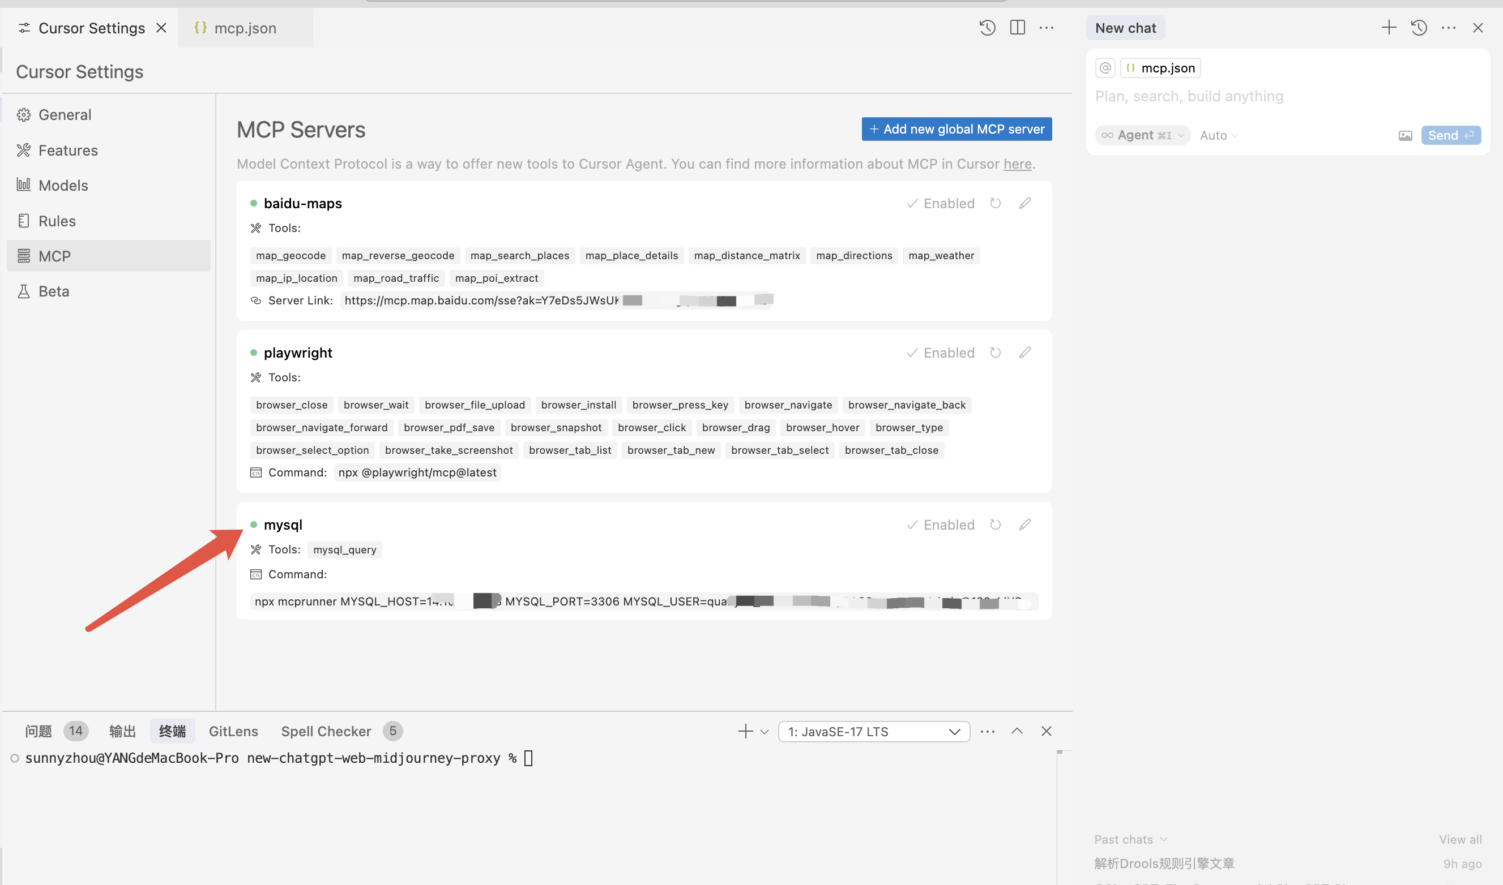Open the Auto model dropdown
The image size is (1503, 885).
[x=1218, y=135]
